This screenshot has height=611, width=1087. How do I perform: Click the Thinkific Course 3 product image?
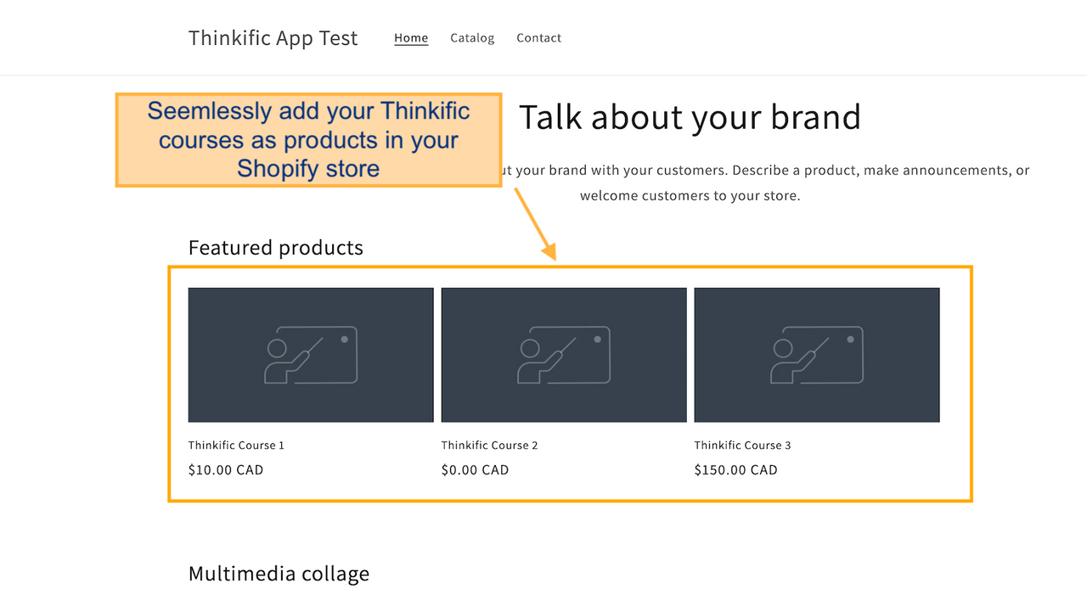pyautogui.click(x=817, y=355)
